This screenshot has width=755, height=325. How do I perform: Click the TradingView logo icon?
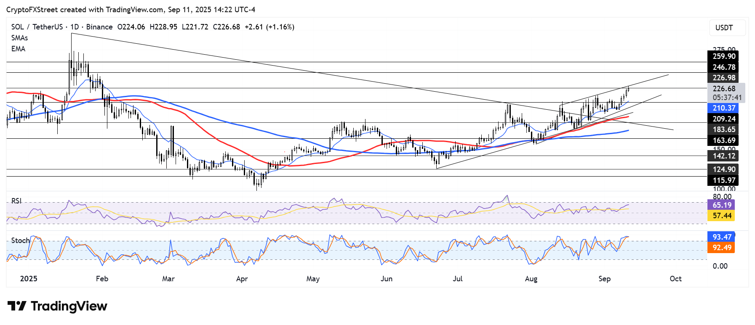(17, 306)
